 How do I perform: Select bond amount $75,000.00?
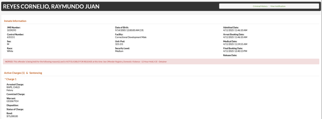click(12, 116)
